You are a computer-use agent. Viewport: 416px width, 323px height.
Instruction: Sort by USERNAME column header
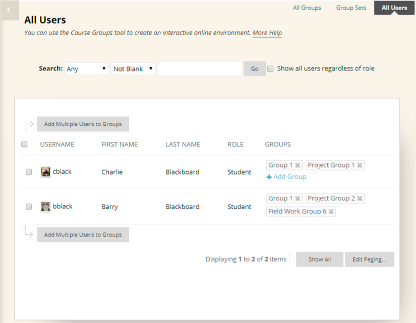[x=57, y=144]
